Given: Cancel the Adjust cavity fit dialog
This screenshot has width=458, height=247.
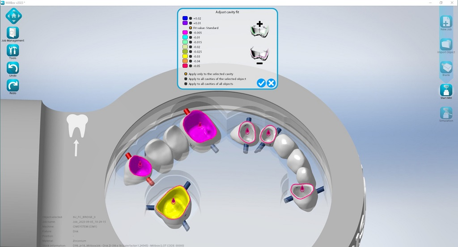Looking at the screenshot, I should point(271,83).
